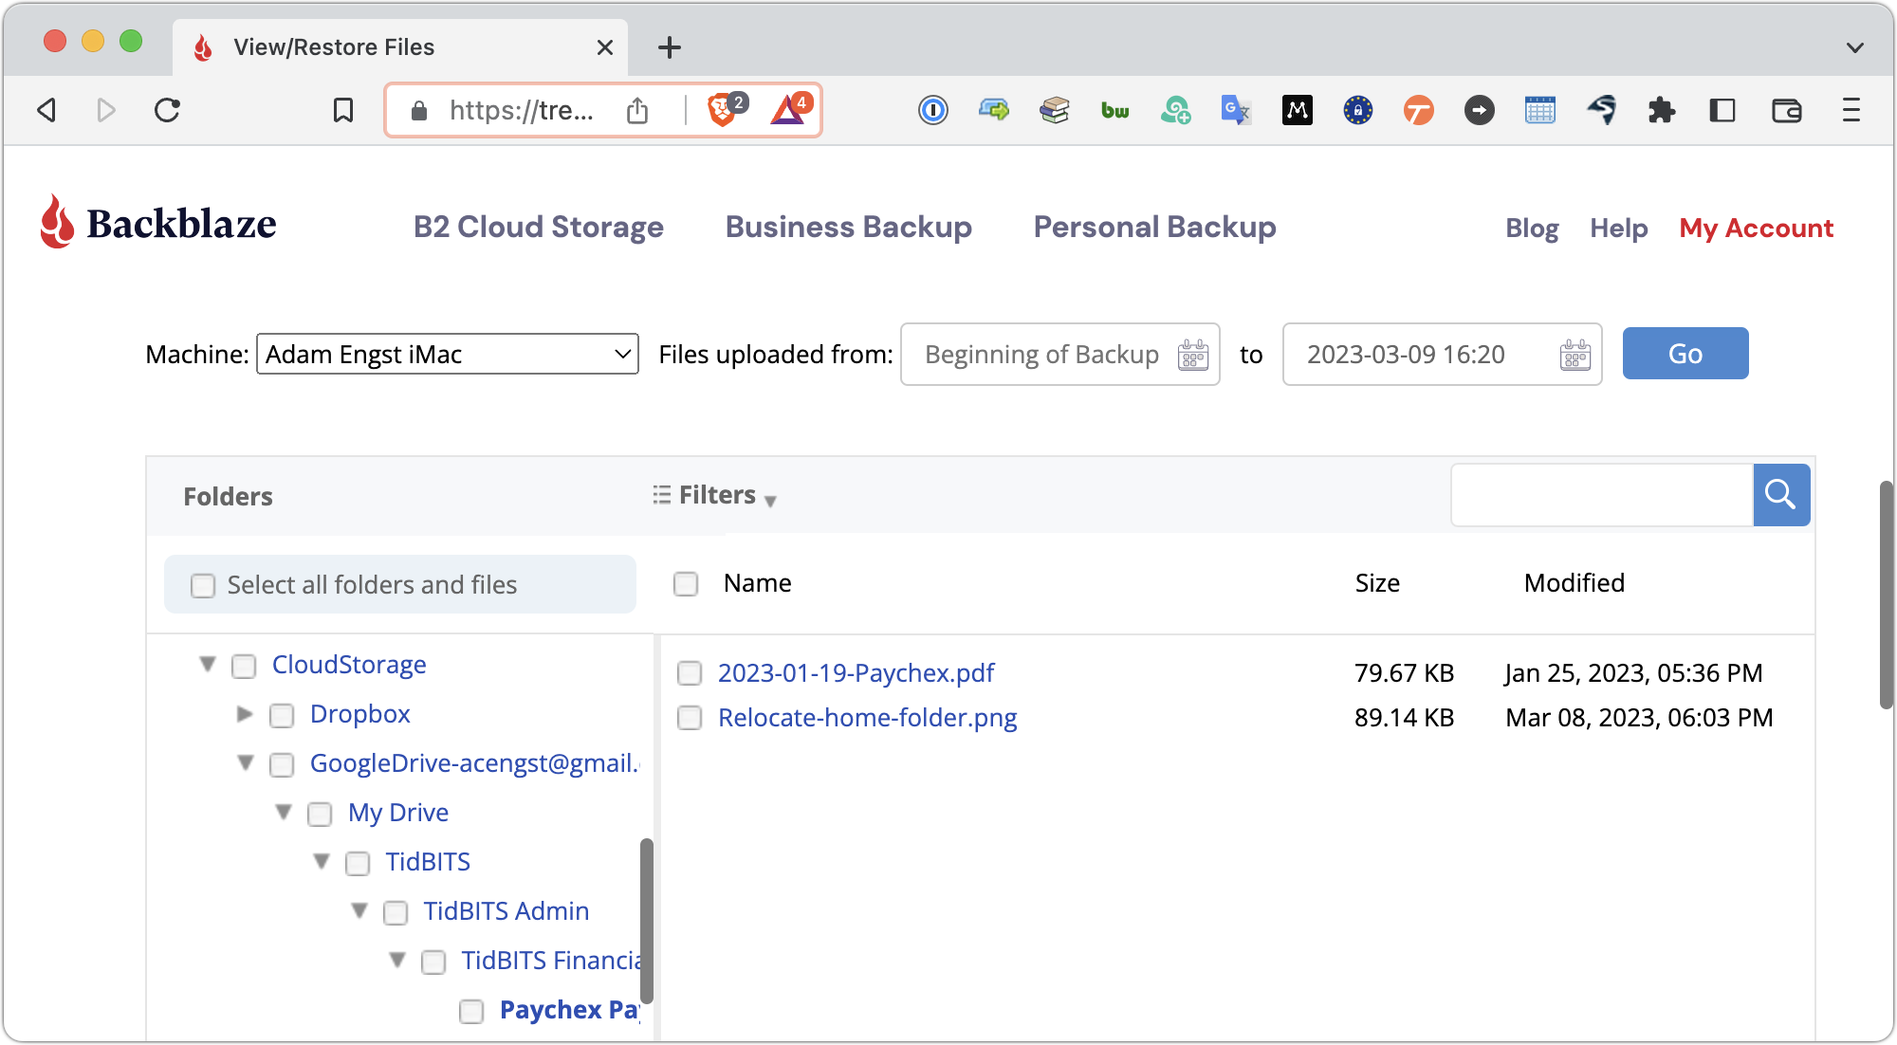Go to B2 Cloud Storage menu

tap(538, 227)
